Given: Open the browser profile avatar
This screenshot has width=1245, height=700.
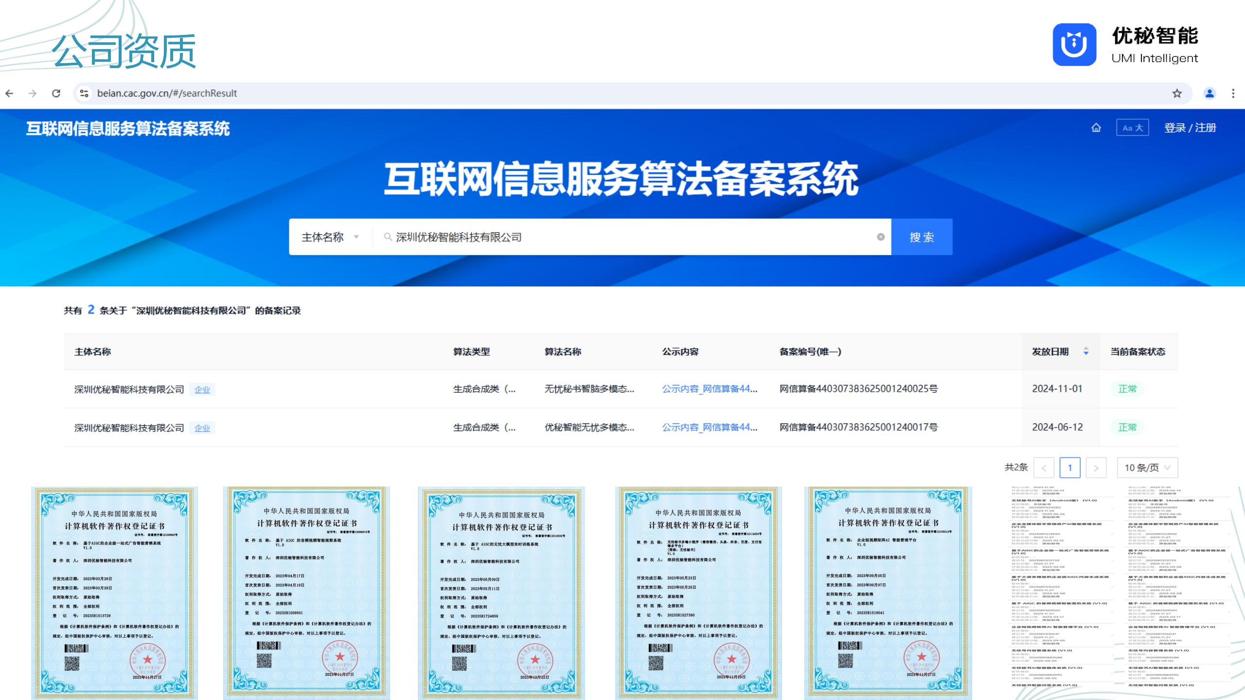Looking at the screenshot, I should coord(1209,93).
